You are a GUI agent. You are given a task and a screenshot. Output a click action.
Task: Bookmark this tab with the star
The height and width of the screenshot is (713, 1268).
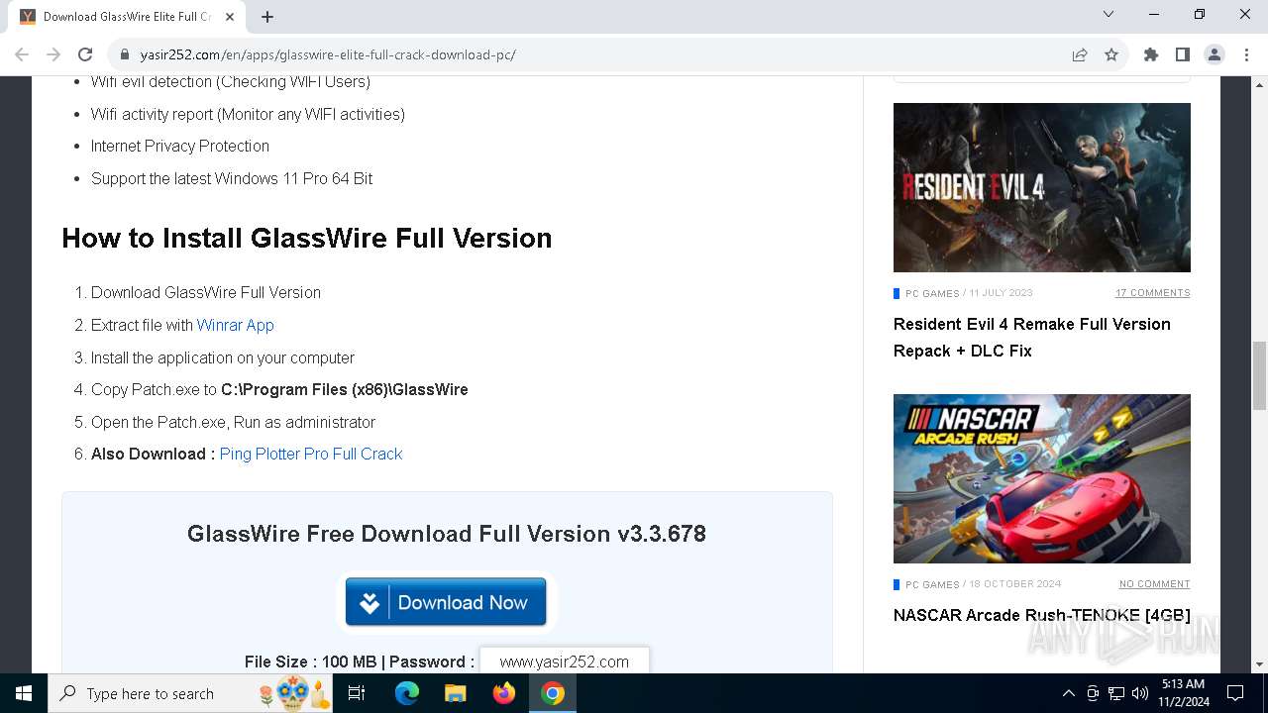point(1111,54)
